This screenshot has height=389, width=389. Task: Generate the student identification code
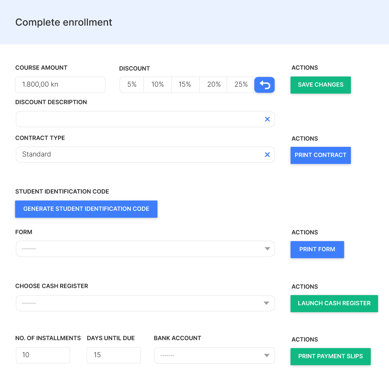86,209
